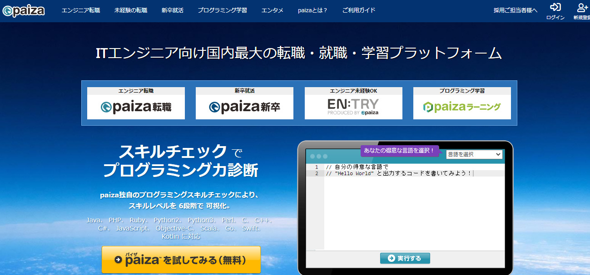Click the あなたの得意な言語を選択！ tooltip bubble
The image size is (590, 275).
400,150
